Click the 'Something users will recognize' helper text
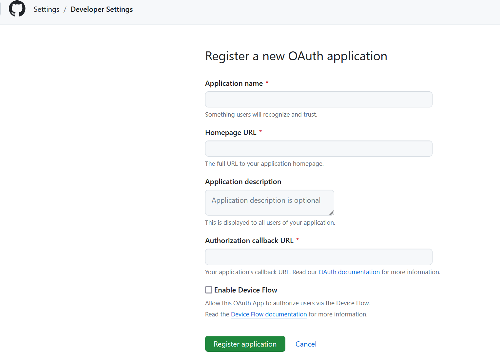This screenshot has width=500, height=359. (261, 115)
